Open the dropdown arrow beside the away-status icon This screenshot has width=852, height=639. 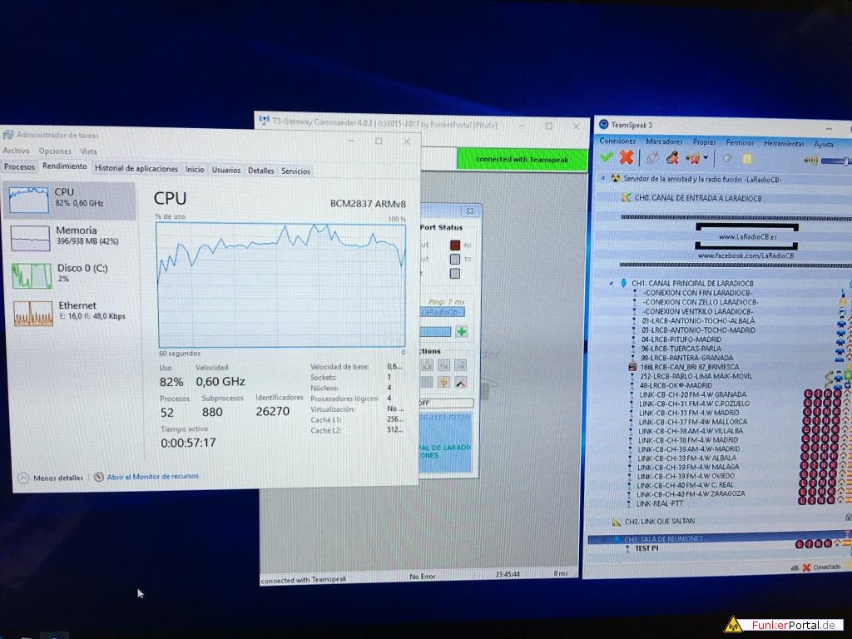(706, 158)
